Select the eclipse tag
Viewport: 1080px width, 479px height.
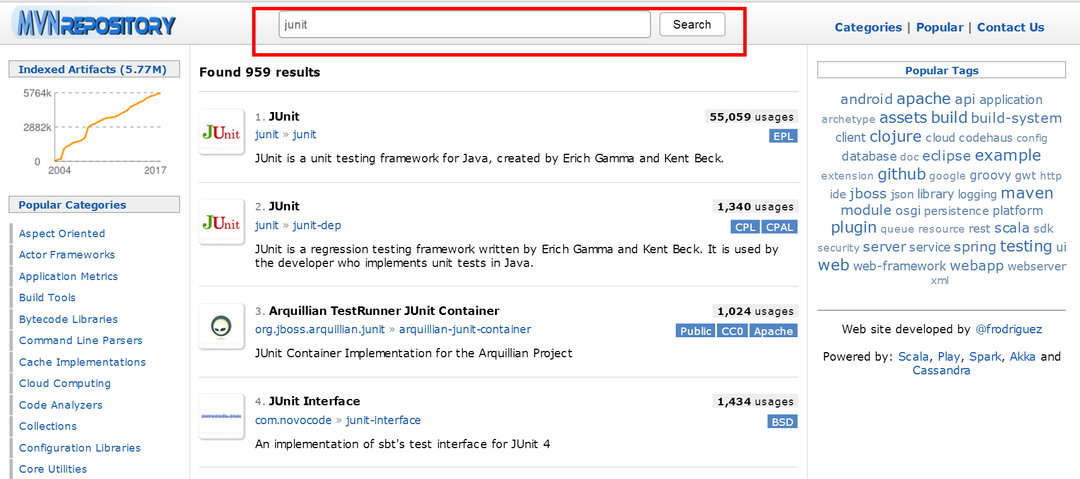click(946, 156)
